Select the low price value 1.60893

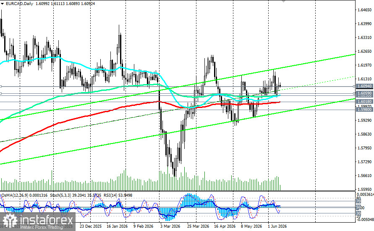73,4
